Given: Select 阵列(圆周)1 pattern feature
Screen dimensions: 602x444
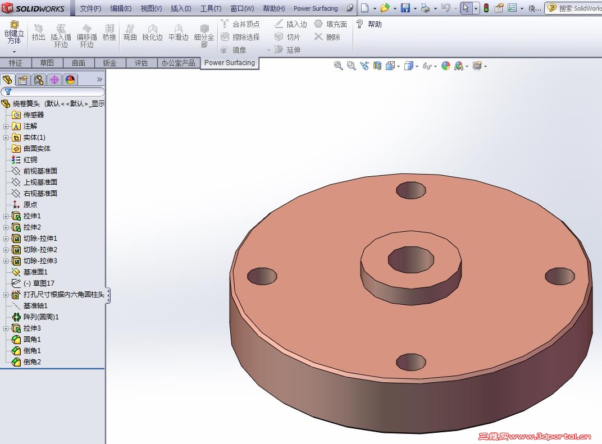Looking at the screenshot, I should coord(35,317).
